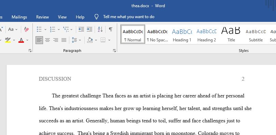Open the Review tab
The image size is (276, 135).
(x=42, y=17)
